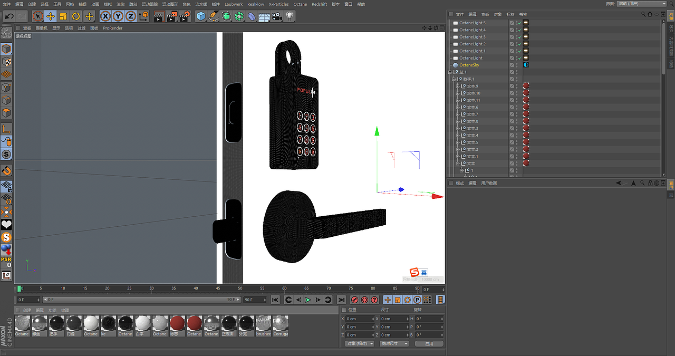
Task: Expand the 文本.3 tree node
Action: [458, 128]
